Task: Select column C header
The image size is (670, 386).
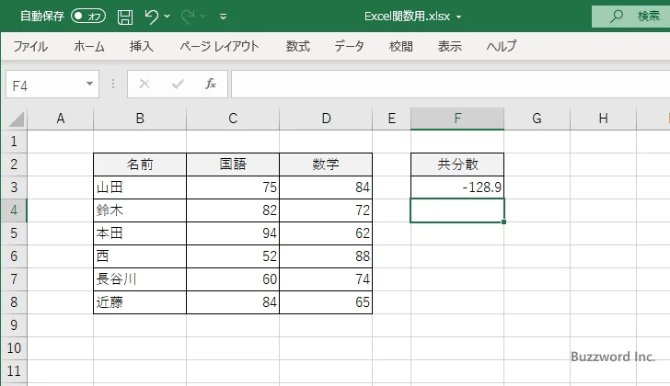Action: (233, 119)
